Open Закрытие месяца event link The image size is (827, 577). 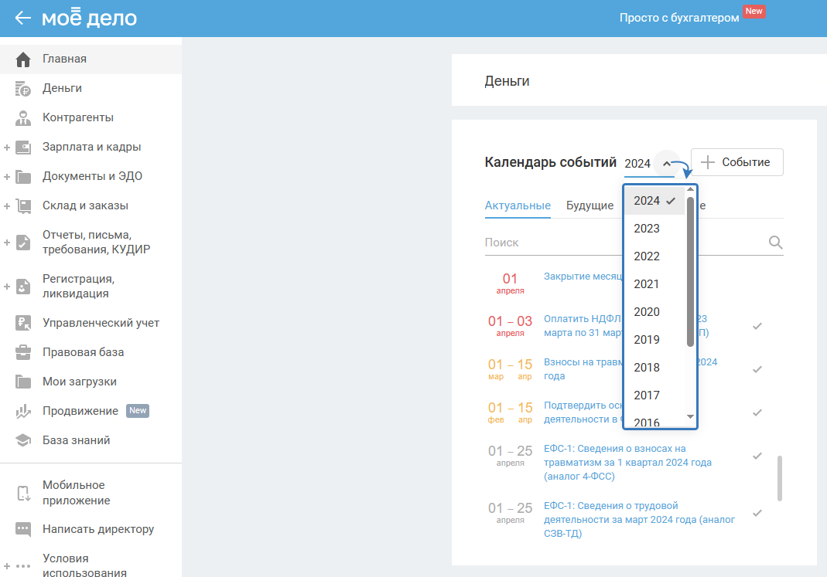583,277
